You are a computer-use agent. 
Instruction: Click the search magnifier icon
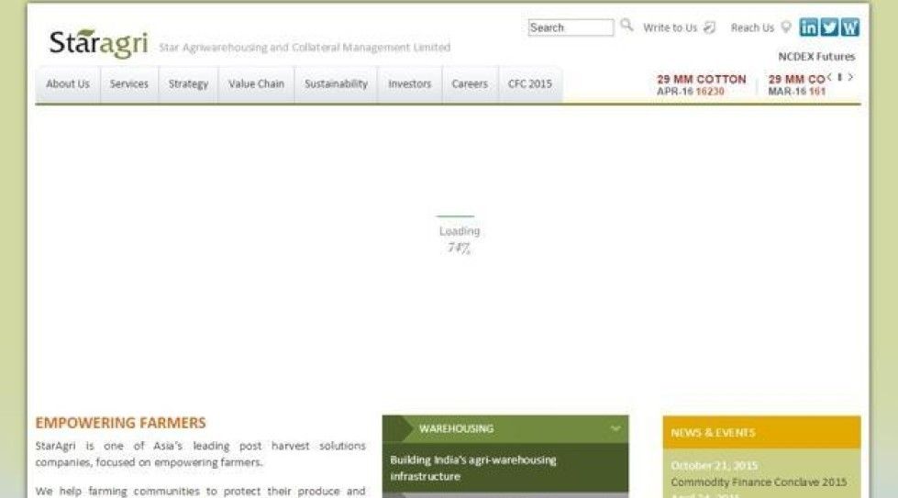626,26
